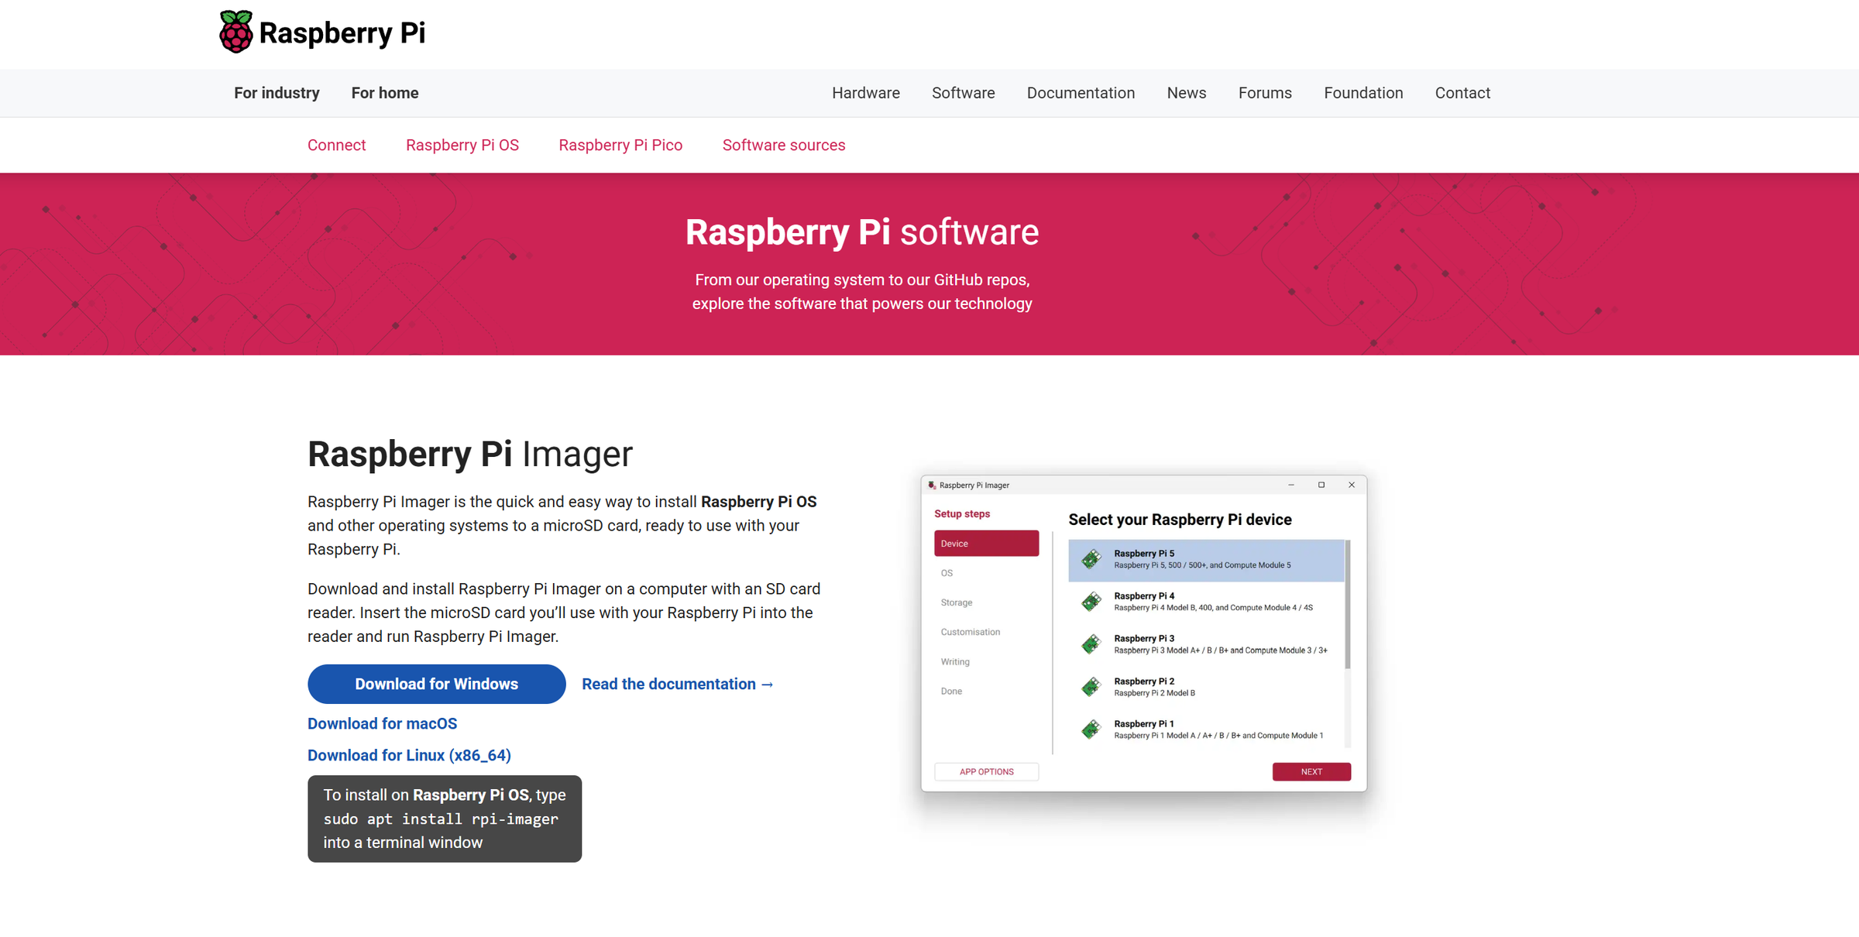Viewport: 1859px width, 937px height.
Task: Click the Raspberry Pi 2 board icon in the Imager preview
Action: point(1091,687)
